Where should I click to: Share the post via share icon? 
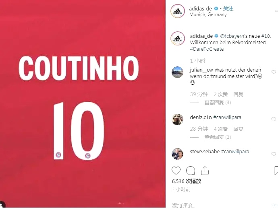(x=205, y=171)
